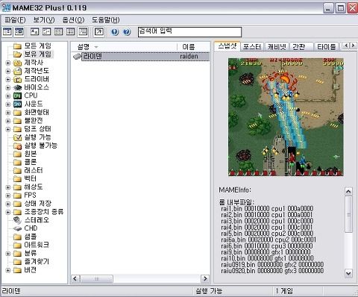
Task: Open the 파일(F) menu
Action: pos(15,20)
